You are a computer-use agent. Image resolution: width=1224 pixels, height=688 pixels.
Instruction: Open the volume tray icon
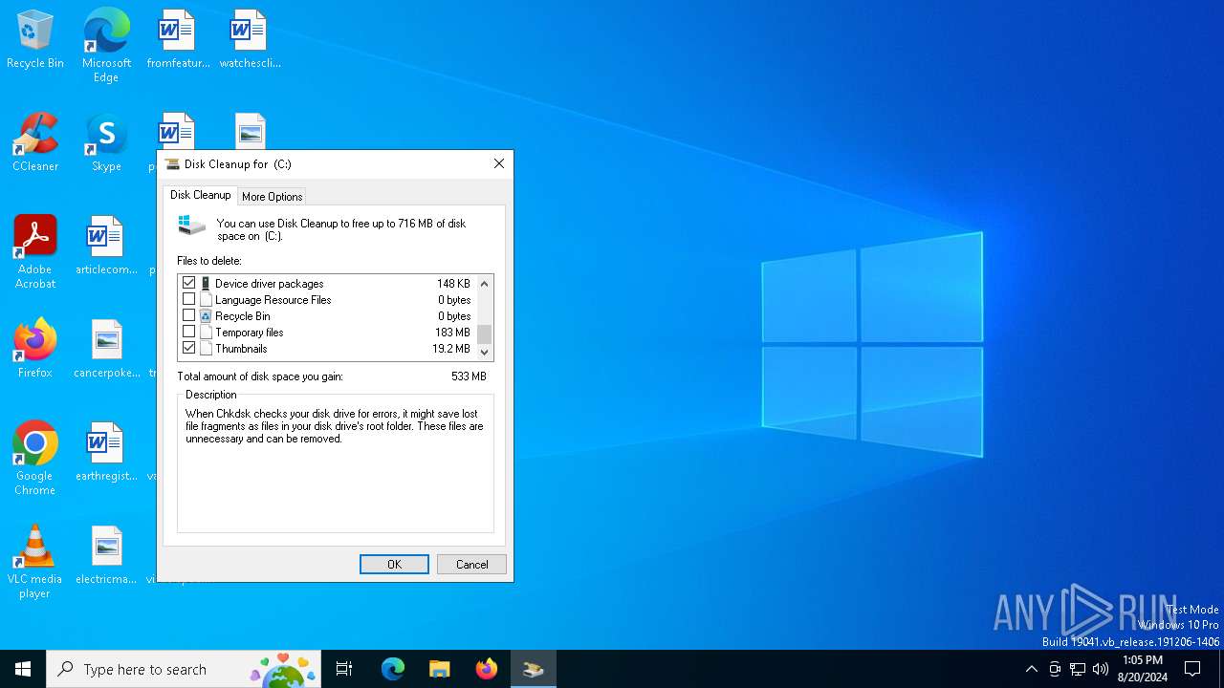click(1101, 669)
